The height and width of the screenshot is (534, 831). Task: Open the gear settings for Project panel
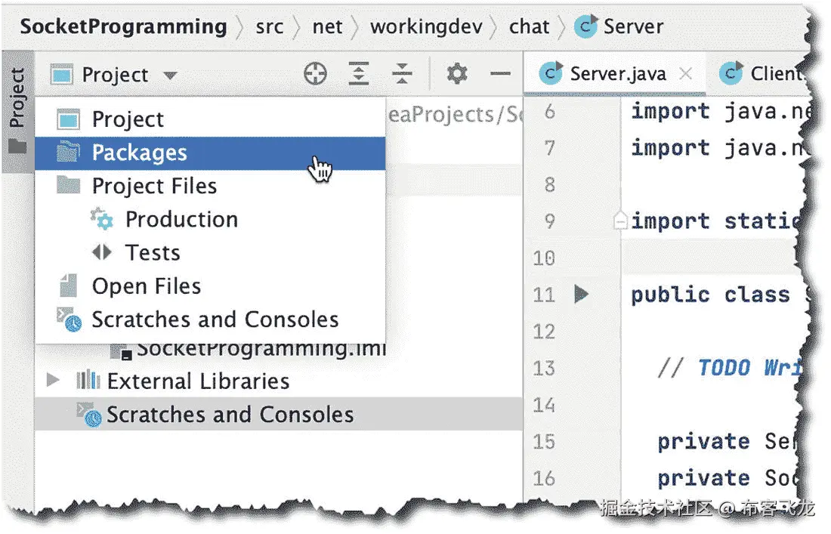pos(457,74)
